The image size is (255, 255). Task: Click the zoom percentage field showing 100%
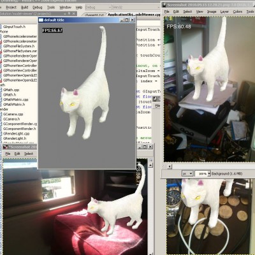(201, 173)
